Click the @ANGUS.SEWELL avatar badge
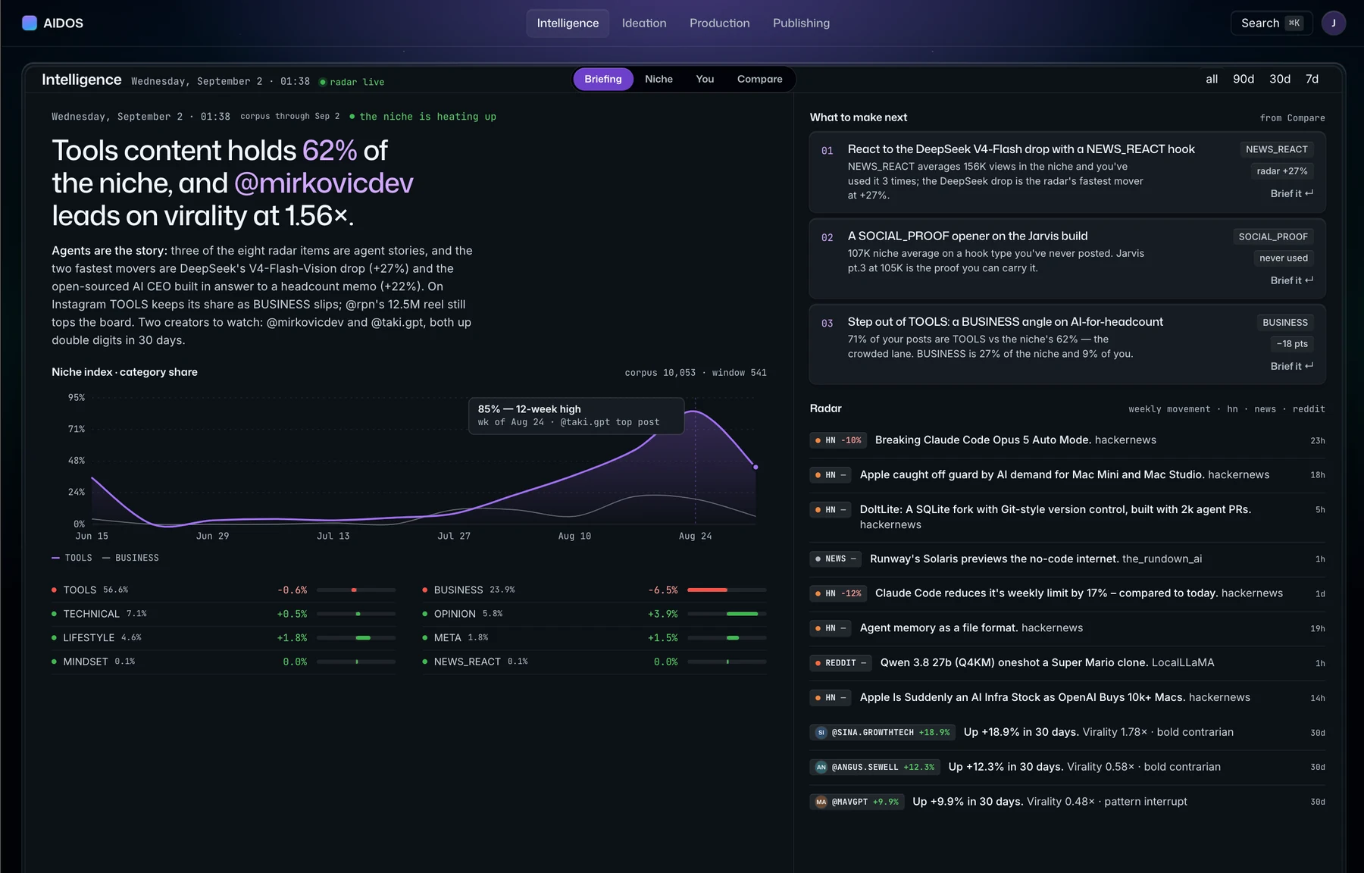The width and height of the screenshot is (1364, 873). (821, 767)
